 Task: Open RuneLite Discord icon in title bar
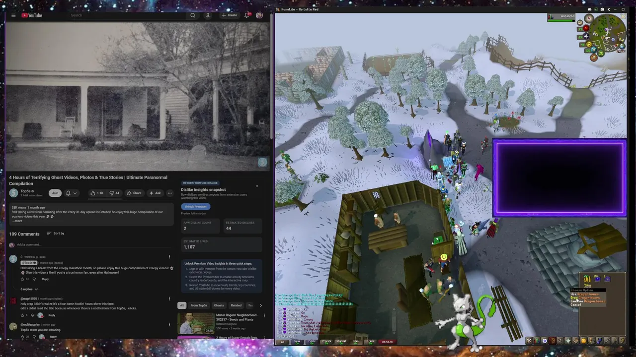[590, 9]
